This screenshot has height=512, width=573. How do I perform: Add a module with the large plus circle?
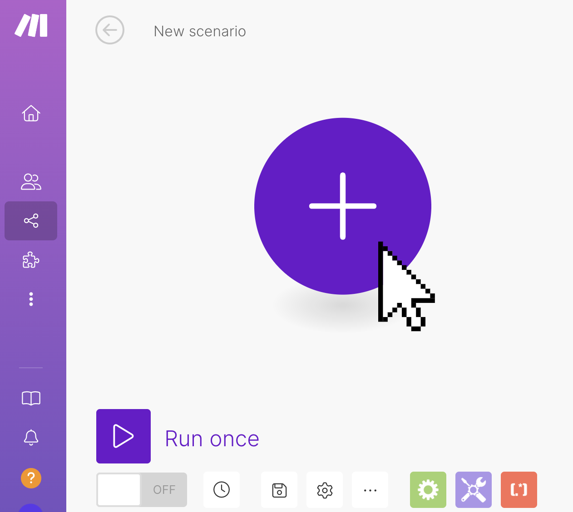coord(342,206)
